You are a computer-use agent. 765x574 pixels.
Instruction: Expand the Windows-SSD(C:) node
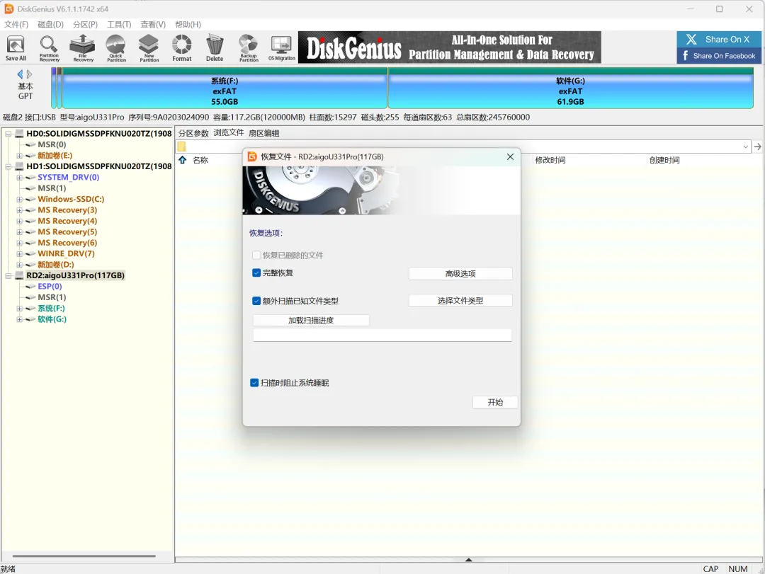[20, 199]
